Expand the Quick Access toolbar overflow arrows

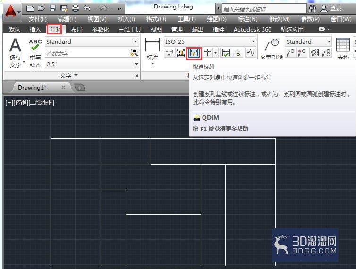tap(119, 9)
